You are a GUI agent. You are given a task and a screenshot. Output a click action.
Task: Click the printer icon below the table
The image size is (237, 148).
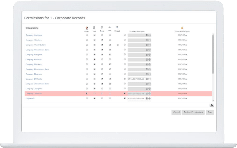(212, 105)
